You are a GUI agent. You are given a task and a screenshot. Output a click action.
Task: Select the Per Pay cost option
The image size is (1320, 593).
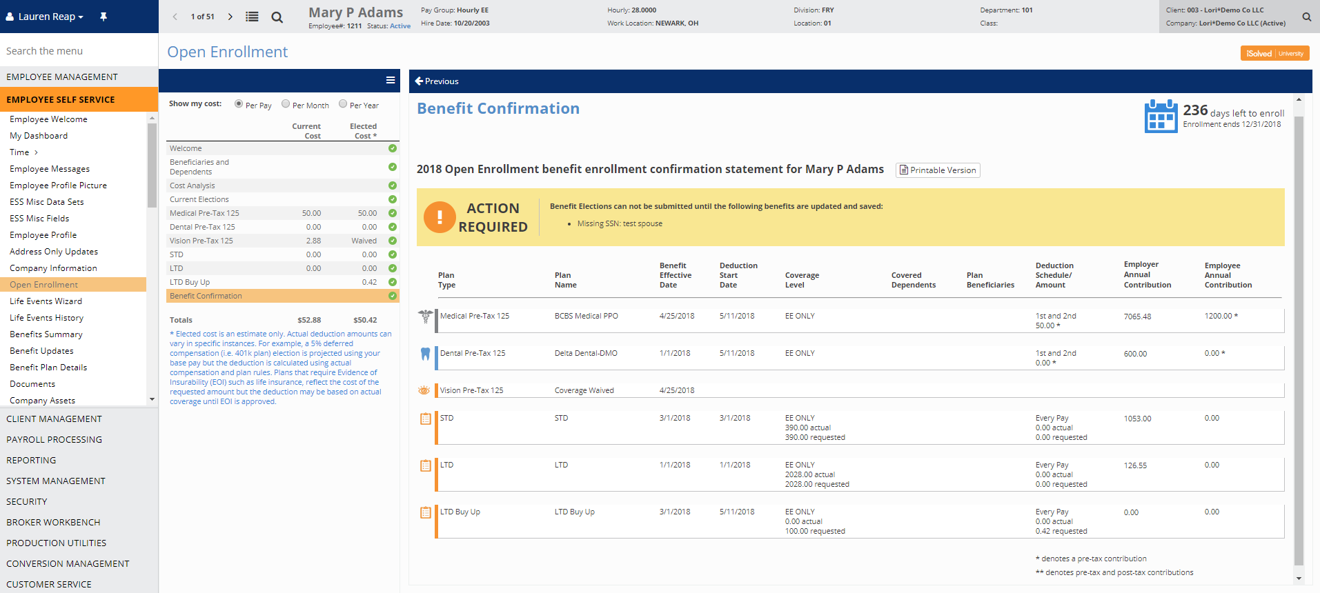tap(239, 104)
